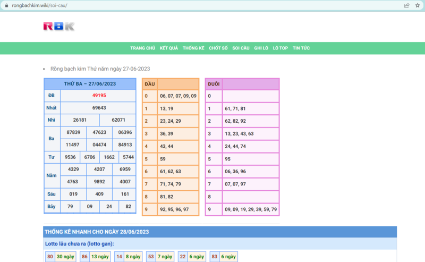Click the ĐUÔI column header
425x262 pixels.
point(214,84)
